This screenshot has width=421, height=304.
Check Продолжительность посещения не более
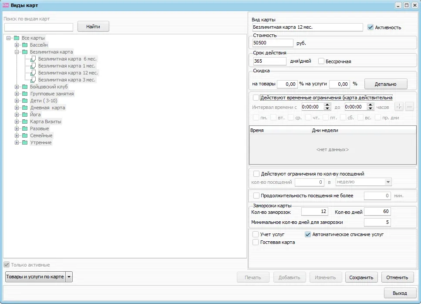[x=256, y=196]
